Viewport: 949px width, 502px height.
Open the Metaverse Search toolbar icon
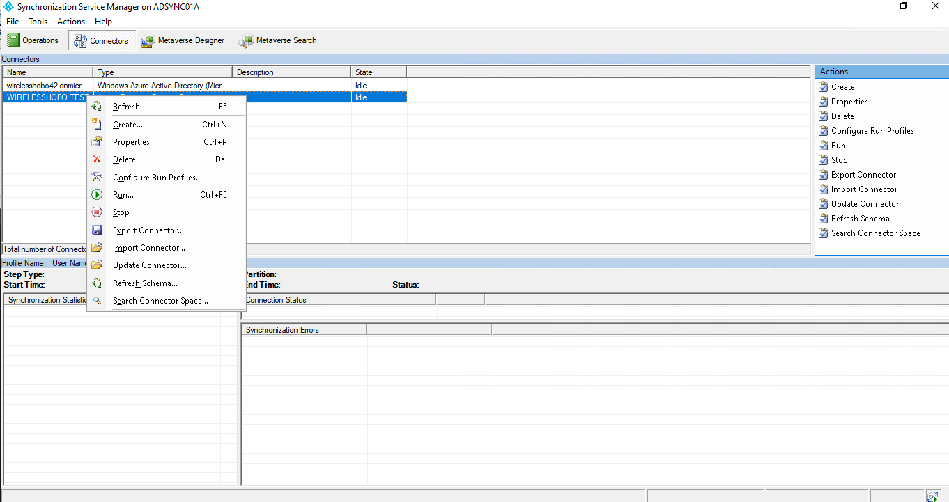pos(246,41)
